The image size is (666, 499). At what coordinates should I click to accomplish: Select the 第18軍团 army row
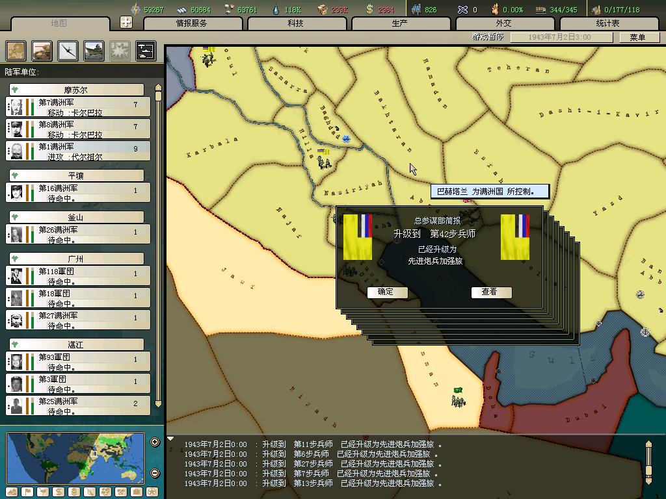[78, 298]
